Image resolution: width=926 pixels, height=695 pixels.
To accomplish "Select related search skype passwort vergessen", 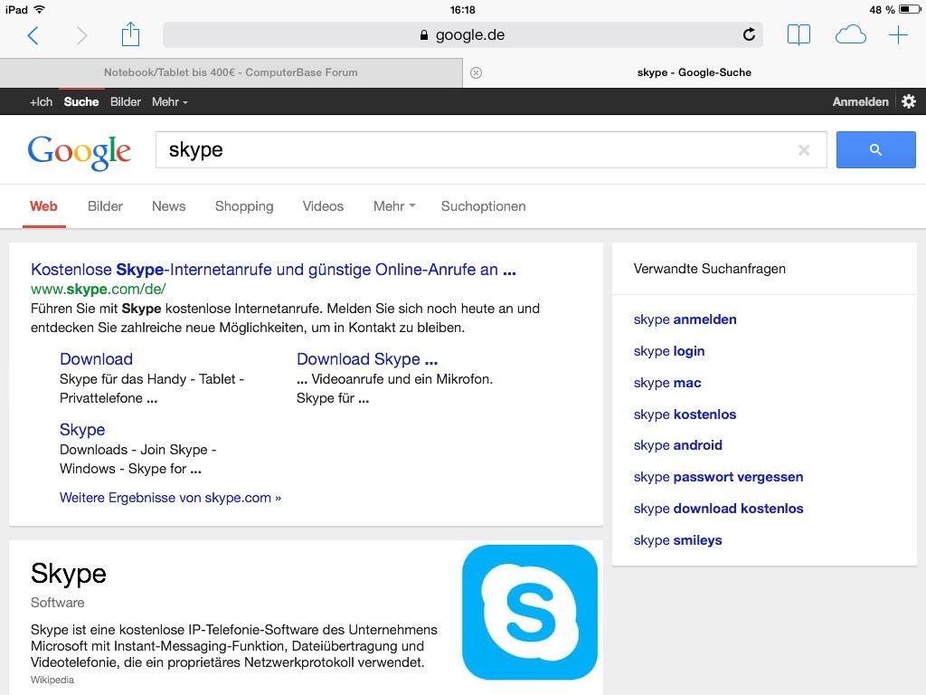I will point(718,477).
